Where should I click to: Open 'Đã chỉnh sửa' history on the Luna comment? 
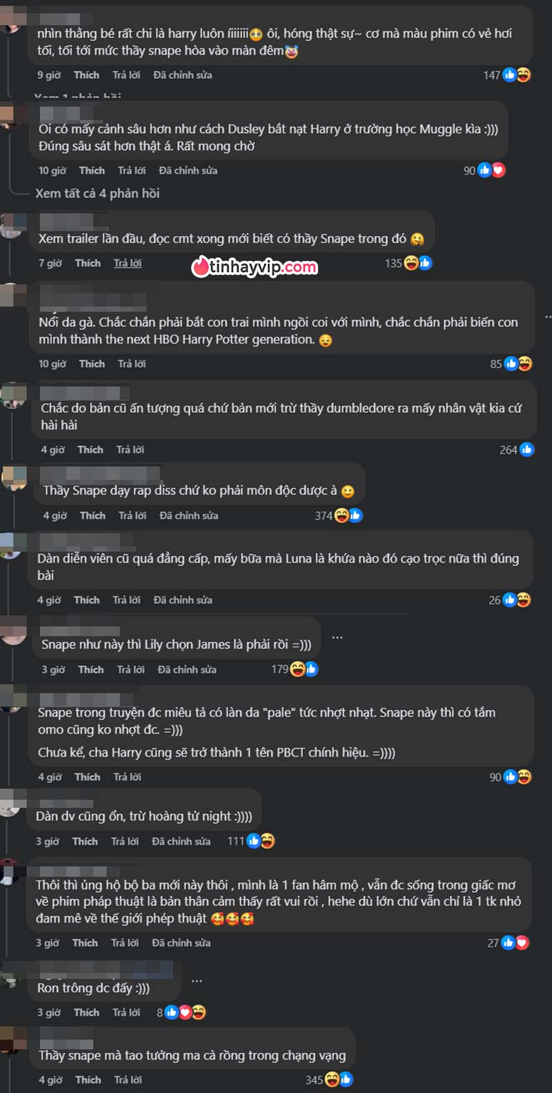pos(183,600)
